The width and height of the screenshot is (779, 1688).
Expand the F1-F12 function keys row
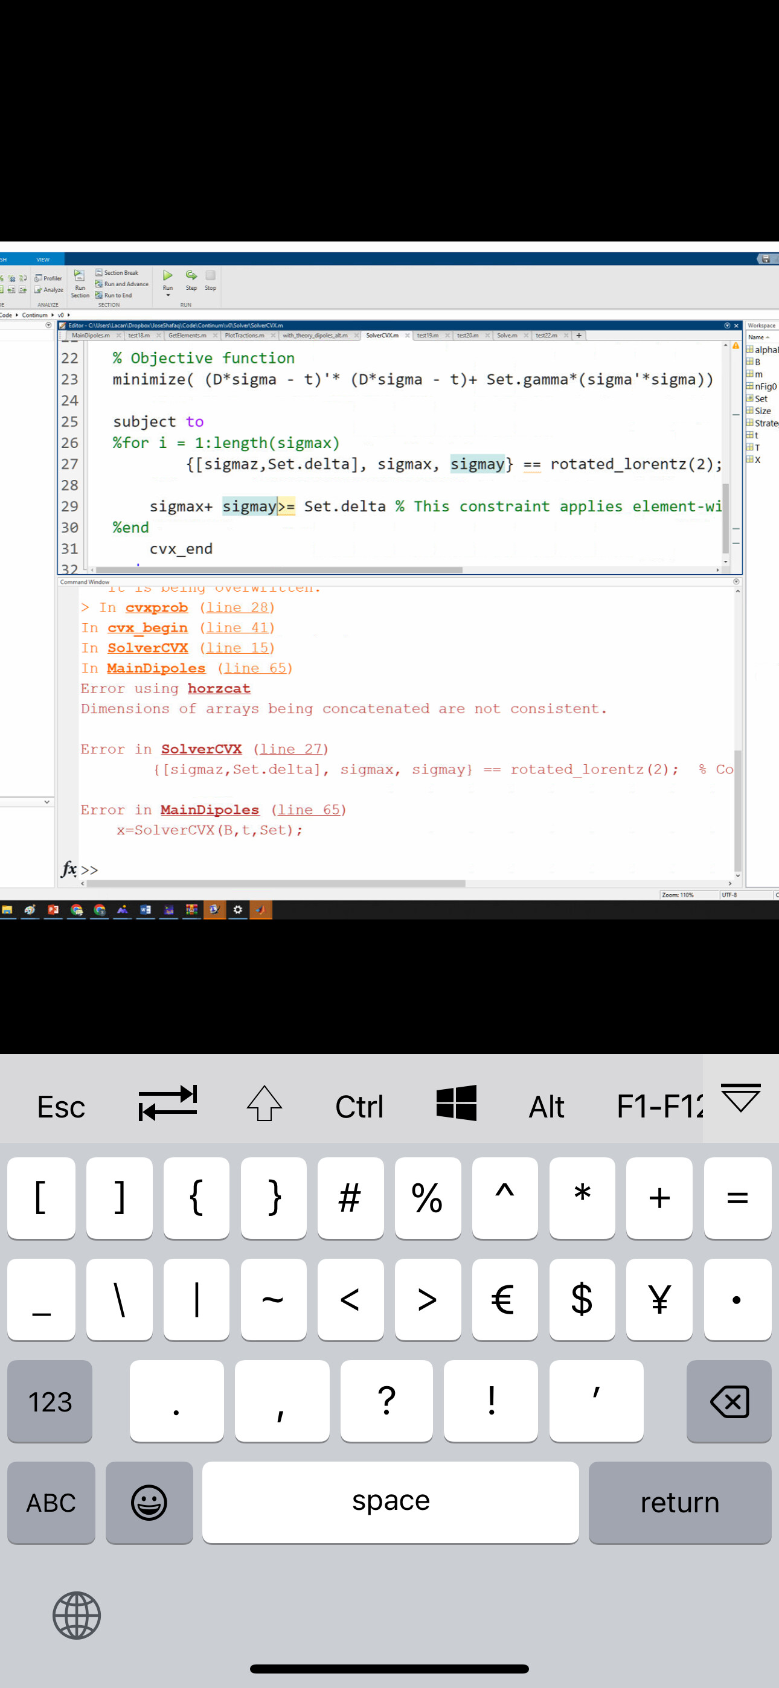coord(659,1106)
